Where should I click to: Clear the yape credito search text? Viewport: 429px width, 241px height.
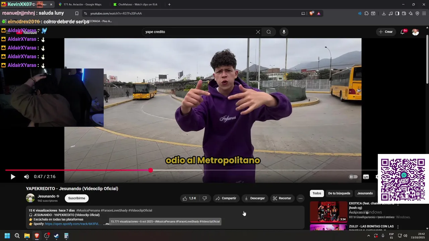258,32
